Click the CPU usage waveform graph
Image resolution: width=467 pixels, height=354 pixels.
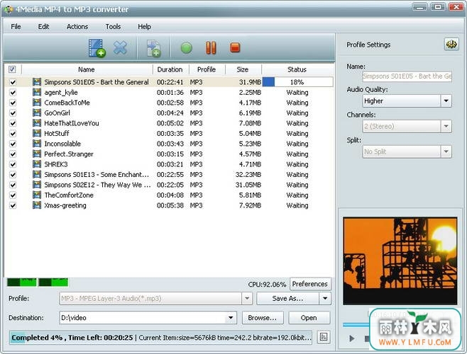38,282
